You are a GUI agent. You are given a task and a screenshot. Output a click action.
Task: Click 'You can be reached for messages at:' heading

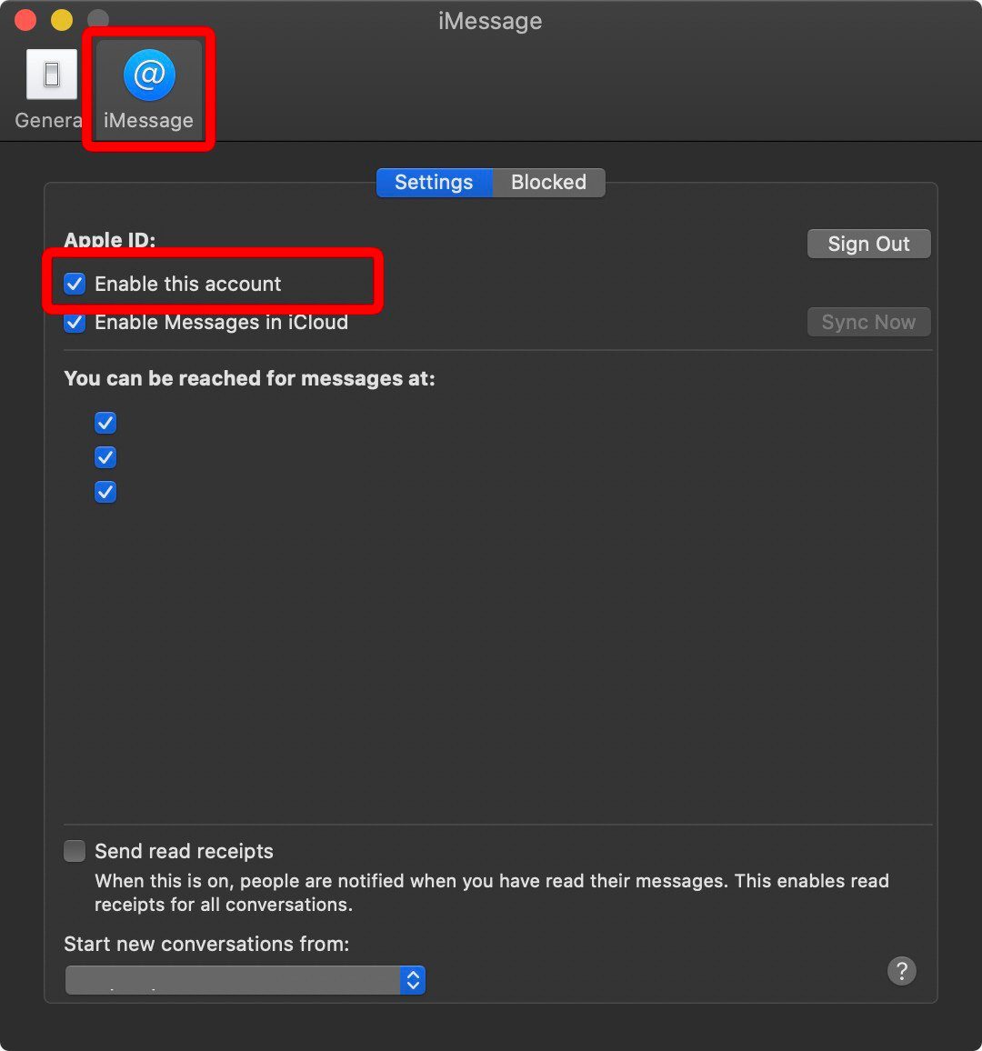[x=249, y=379]
